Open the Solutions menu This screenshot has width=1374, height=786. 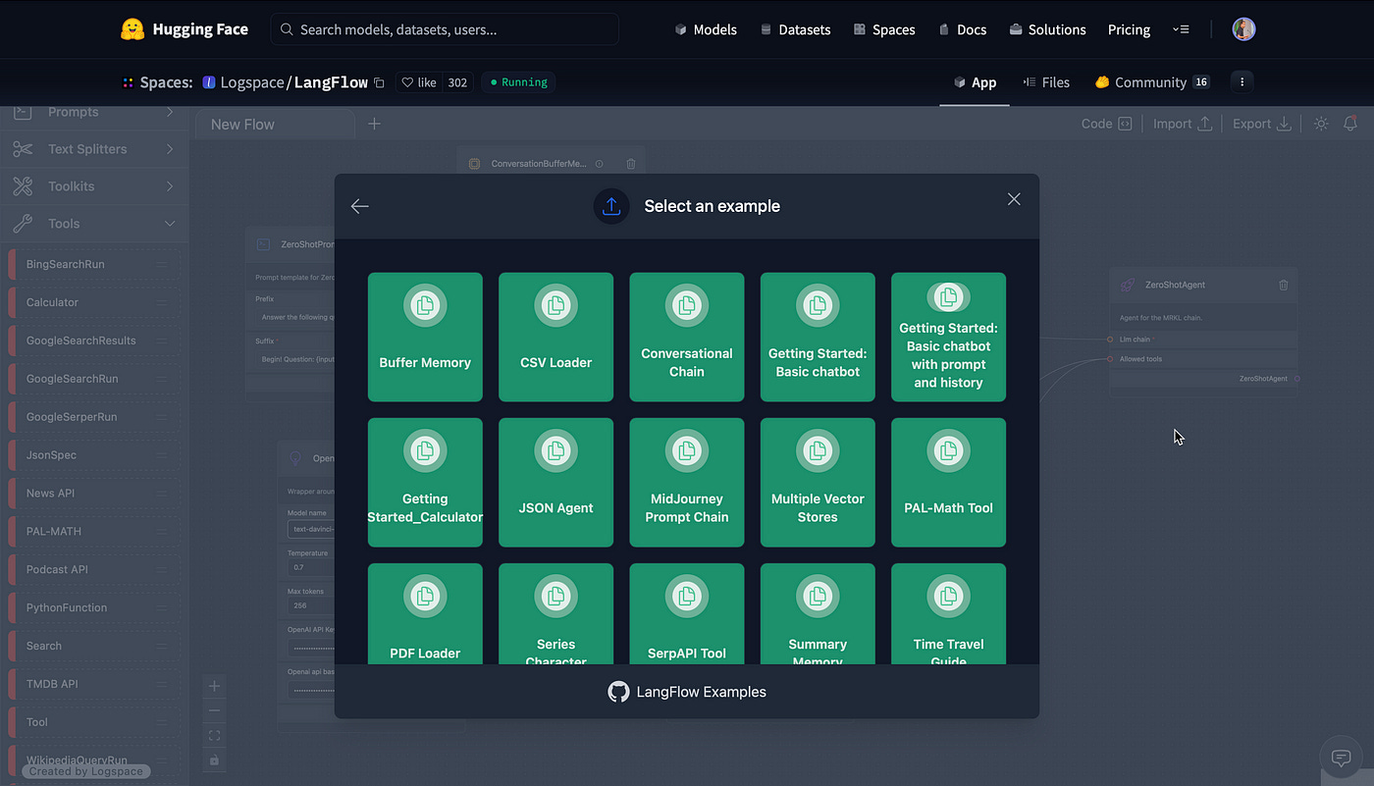point(1047,29)
